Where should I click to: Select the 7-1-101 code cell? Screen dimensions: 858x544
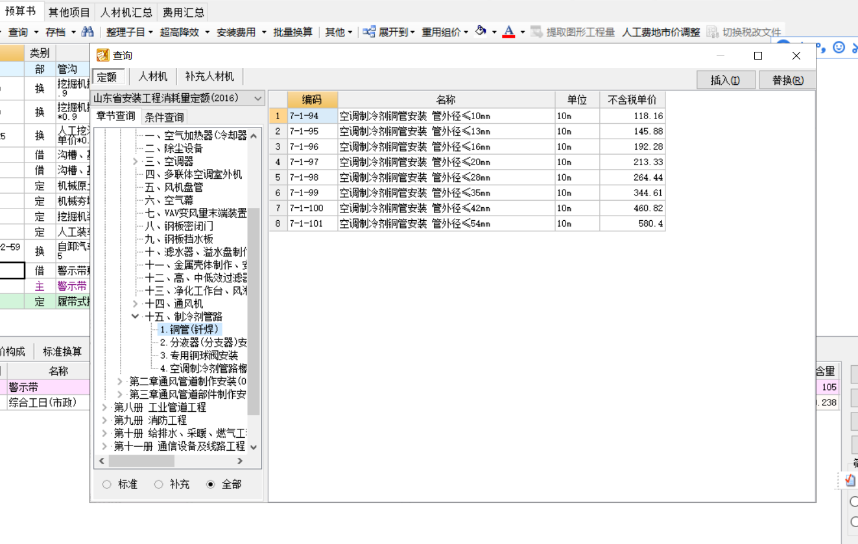point(313,223)
